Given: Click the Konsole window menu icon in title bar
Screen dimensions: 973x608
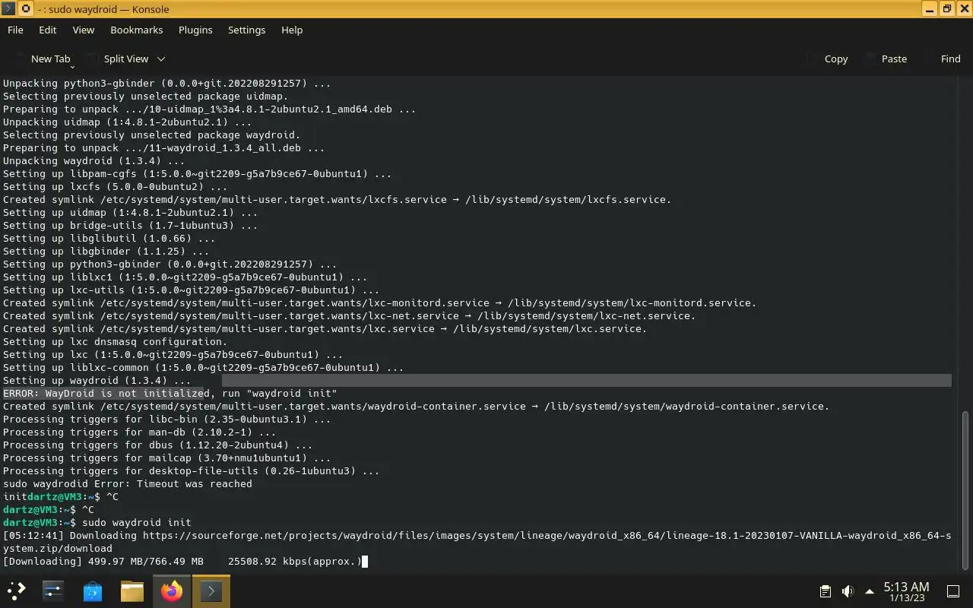Looking at the screenshot, I should point(8,9).
